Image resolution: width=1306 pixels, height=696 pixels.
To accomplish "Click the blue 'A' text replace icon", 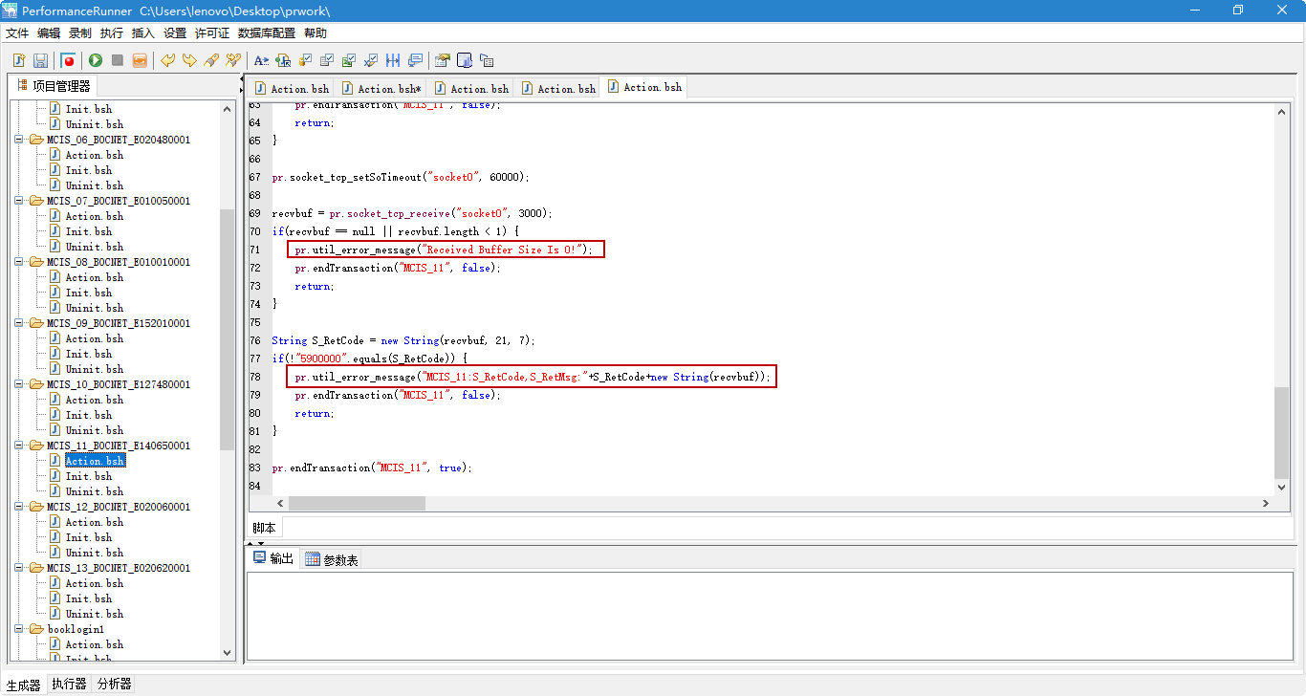I will click(261, 60).
